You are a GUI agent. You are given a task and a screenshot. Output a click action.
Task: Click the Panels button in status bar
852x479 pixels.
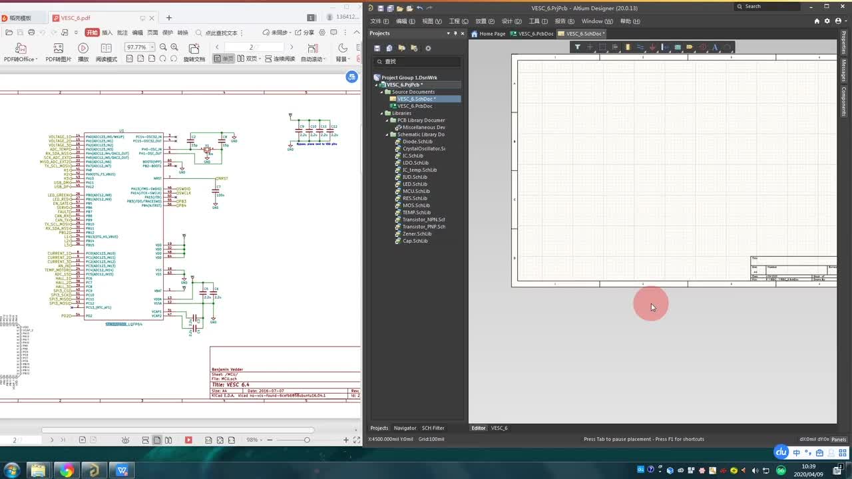coord(838,439)
